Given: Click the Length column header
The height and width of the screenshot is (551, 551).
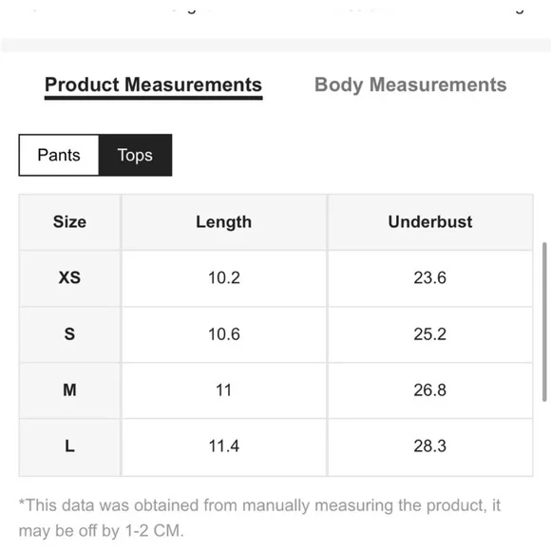Looking at the screenshot, I should pyautogui.click(x=224, y=222).
